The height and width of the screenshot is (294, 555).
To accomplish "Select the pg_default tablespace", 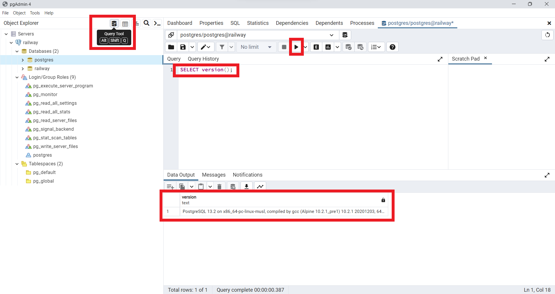I will [x=44, y=173].
